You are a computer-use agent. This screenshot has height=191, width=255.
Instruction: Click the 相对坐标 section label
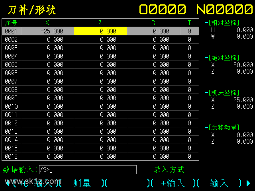coord(224,23)
